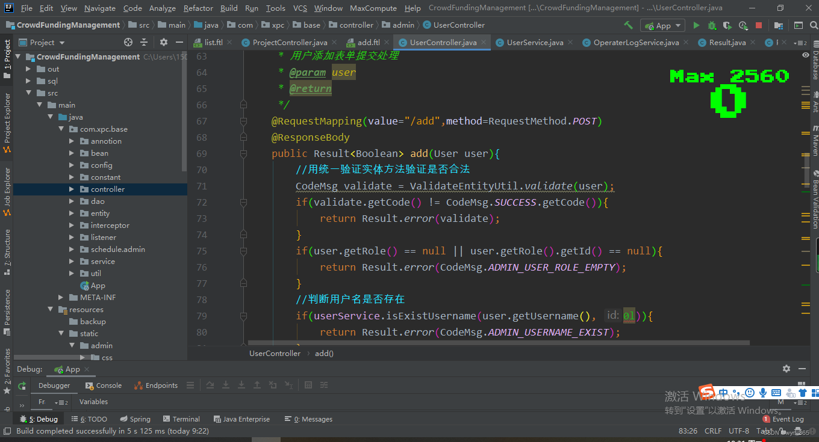Open the App run configuration dropdown

pyautogui.click(x=662, y=25)
